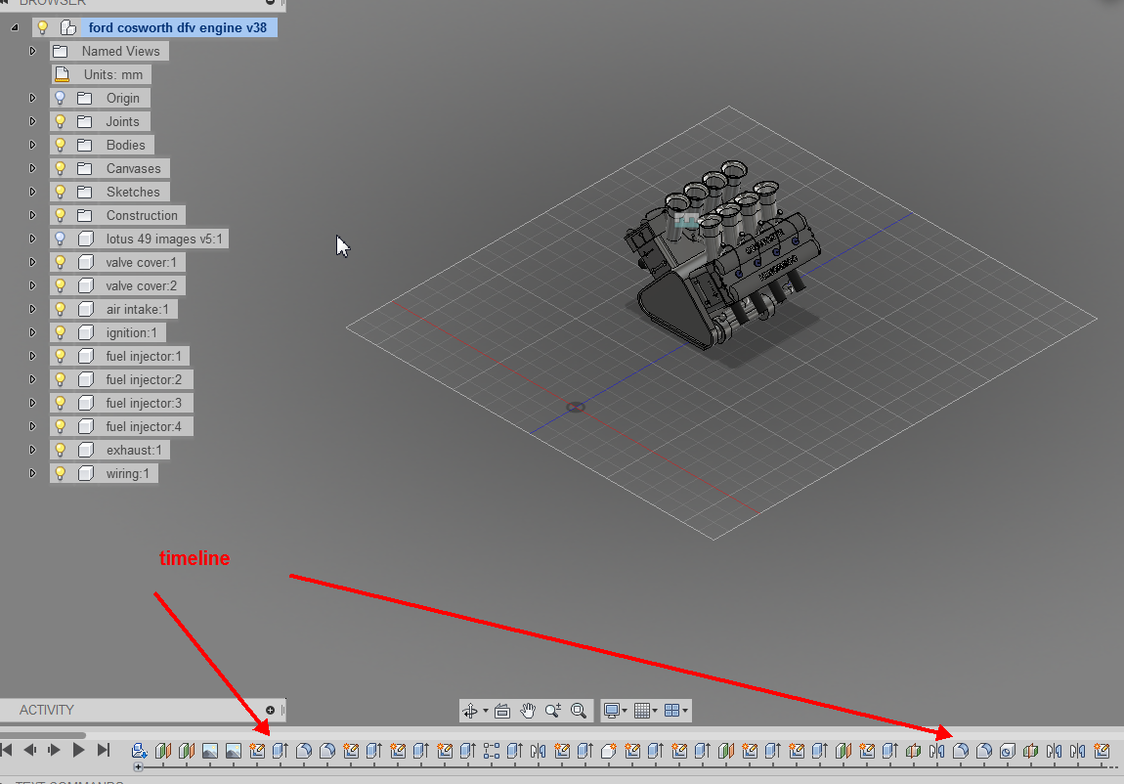The width and height of the screenshot is (1124, 784).
Task: Select the rectangular pattern feature in timeline
Action: [x=492, y=751]
